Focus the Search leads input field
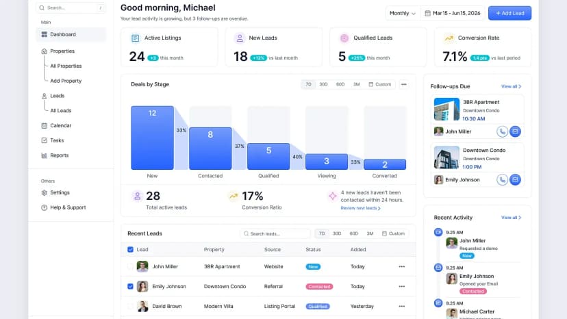This screenshot has width=567, height=319. click(275, 233)
